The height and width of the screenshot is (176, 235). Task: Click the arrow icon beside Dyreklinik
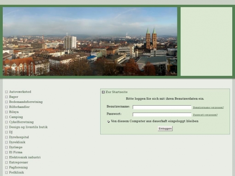pos(6,142)
